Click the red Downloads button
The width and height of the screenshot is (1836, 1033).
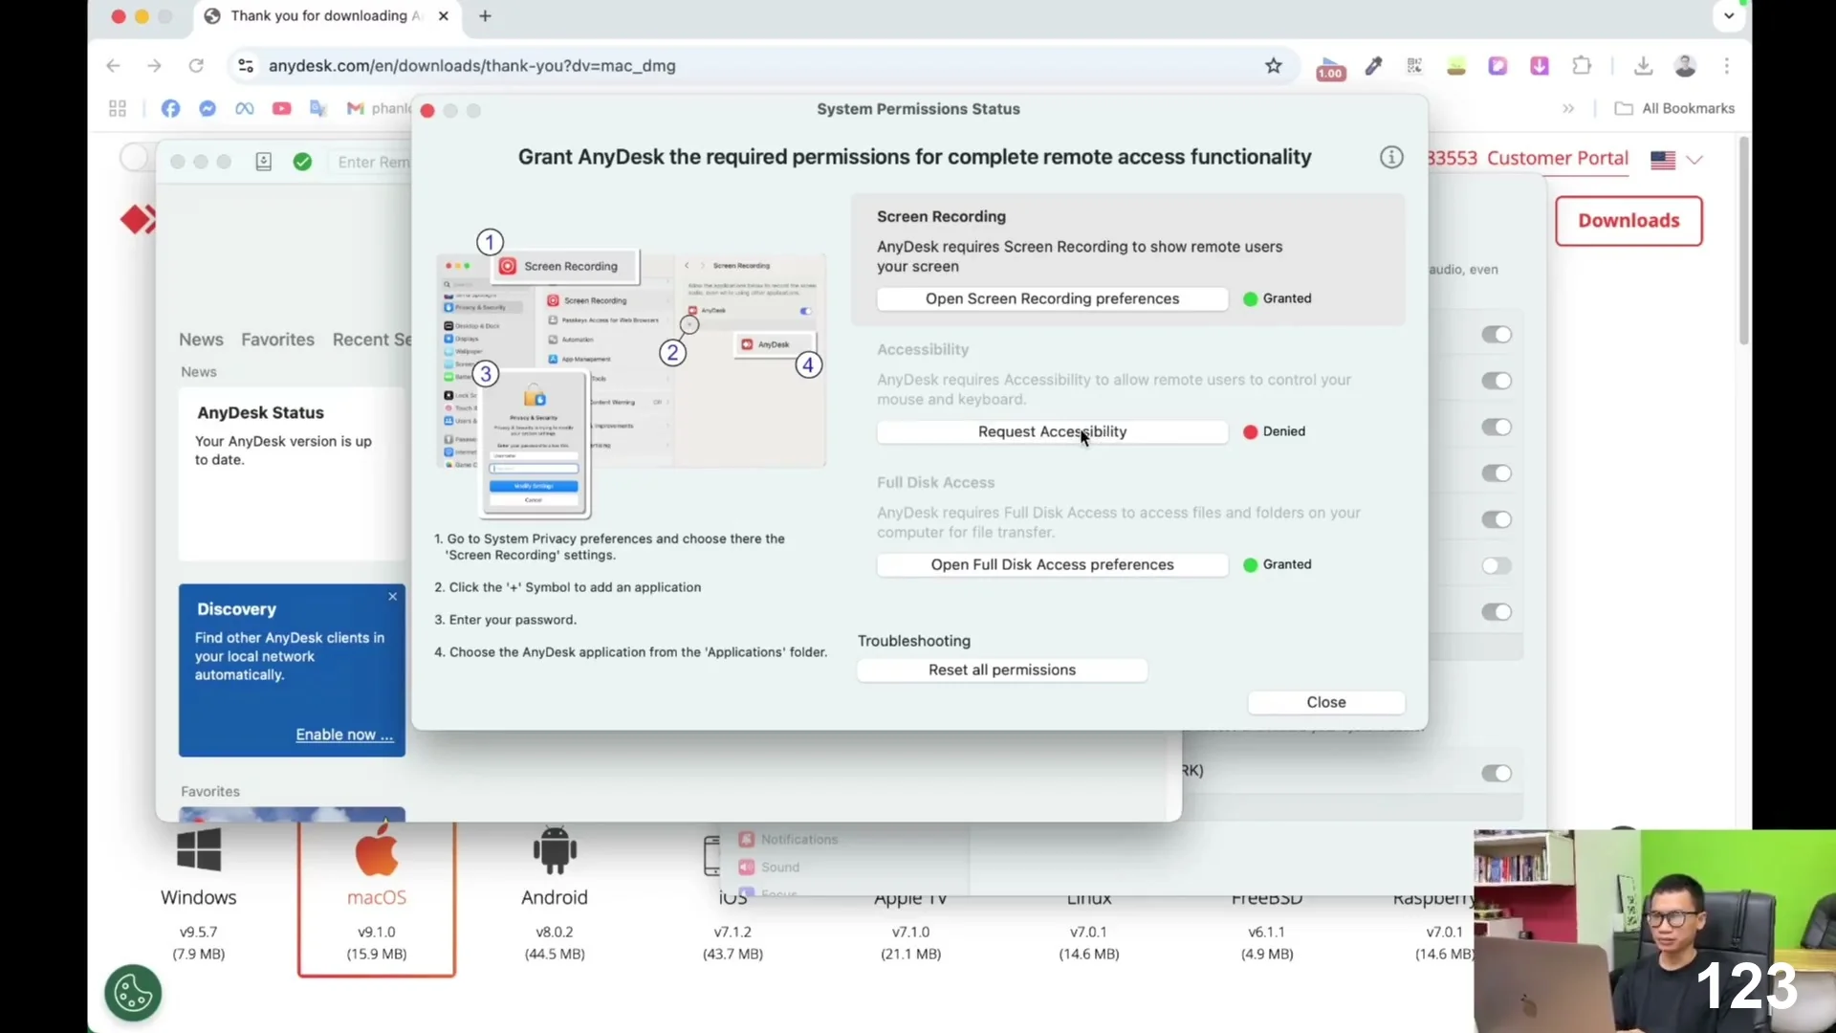tap(1628, 221)
